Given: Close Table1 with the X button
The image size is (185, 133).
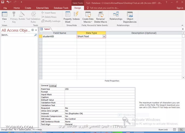Looking at the screenshot, I should 183,29.
